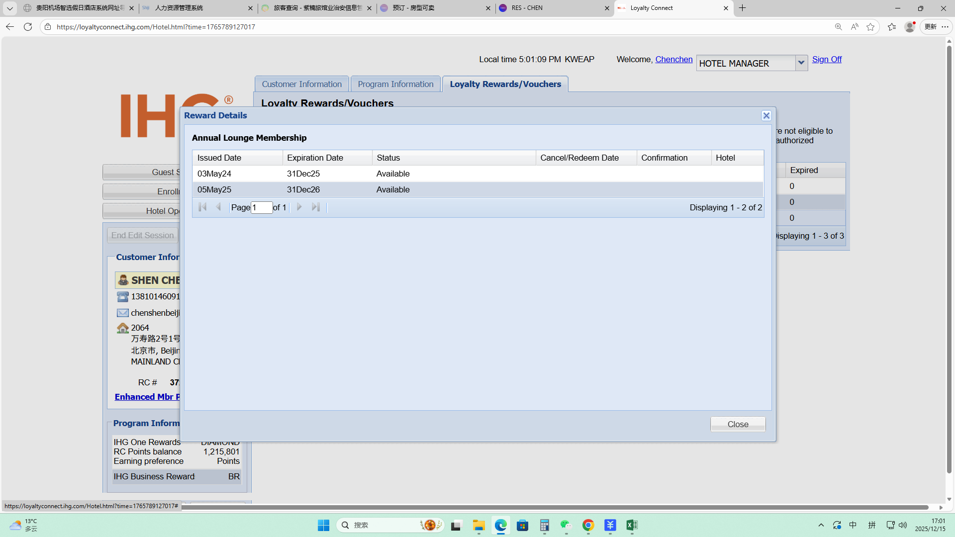This screenshot has height=537, width=955.
Task: Click the Sign Off link
Action: click(x=827, y=59)
